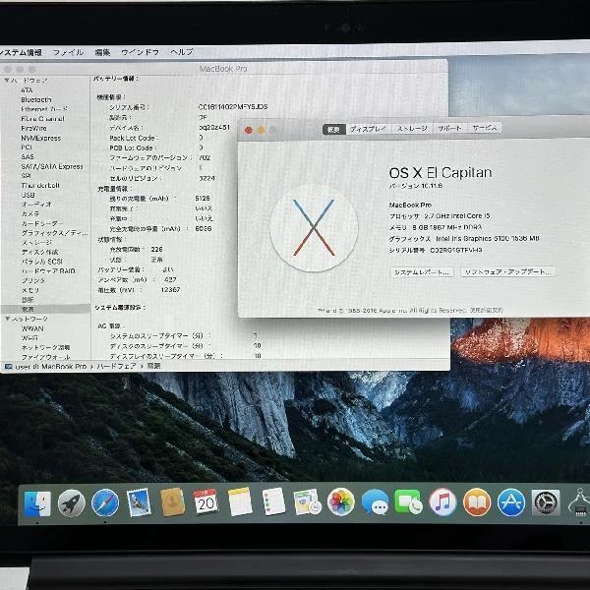
Task: Select SAS in sidebar
Action: 28,156
